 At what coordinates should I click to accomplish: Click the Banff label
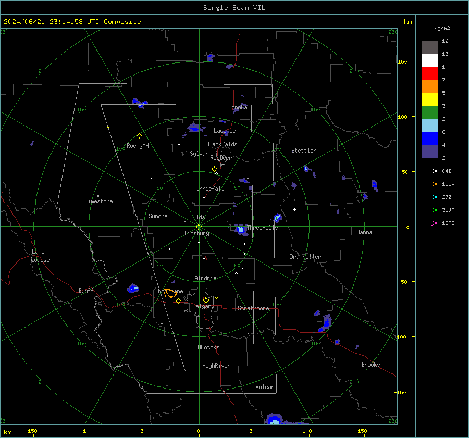[x=86, y=290]
